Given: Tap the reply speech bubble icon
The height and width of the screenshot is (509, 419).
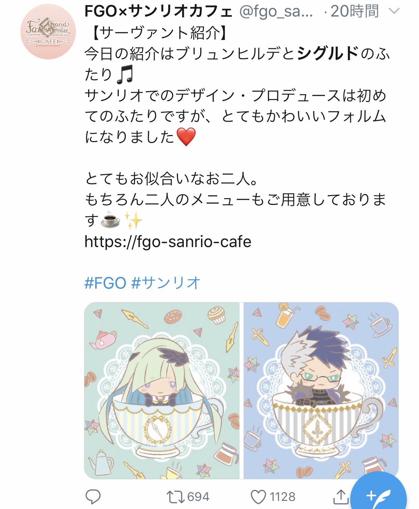Looking at the screenshot, I should coord(93,497).
